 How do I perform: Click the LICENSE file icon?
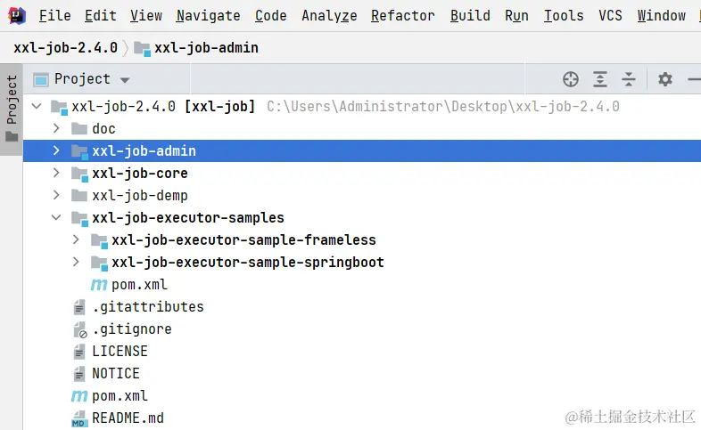(x=79, y=352)
